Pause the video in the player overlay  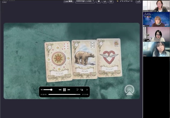point(64,90)
